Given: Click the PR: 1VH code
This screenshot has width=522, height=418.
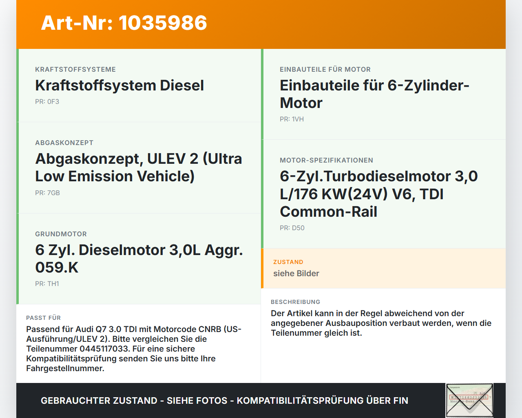Looking at the screenshot, I should coord(292,119).
